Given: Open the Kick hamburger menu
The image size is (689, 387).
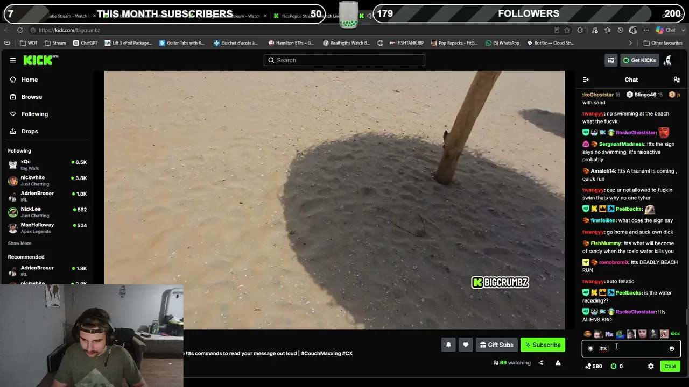Looking at the screenshot, I should (x=13, y=60).
